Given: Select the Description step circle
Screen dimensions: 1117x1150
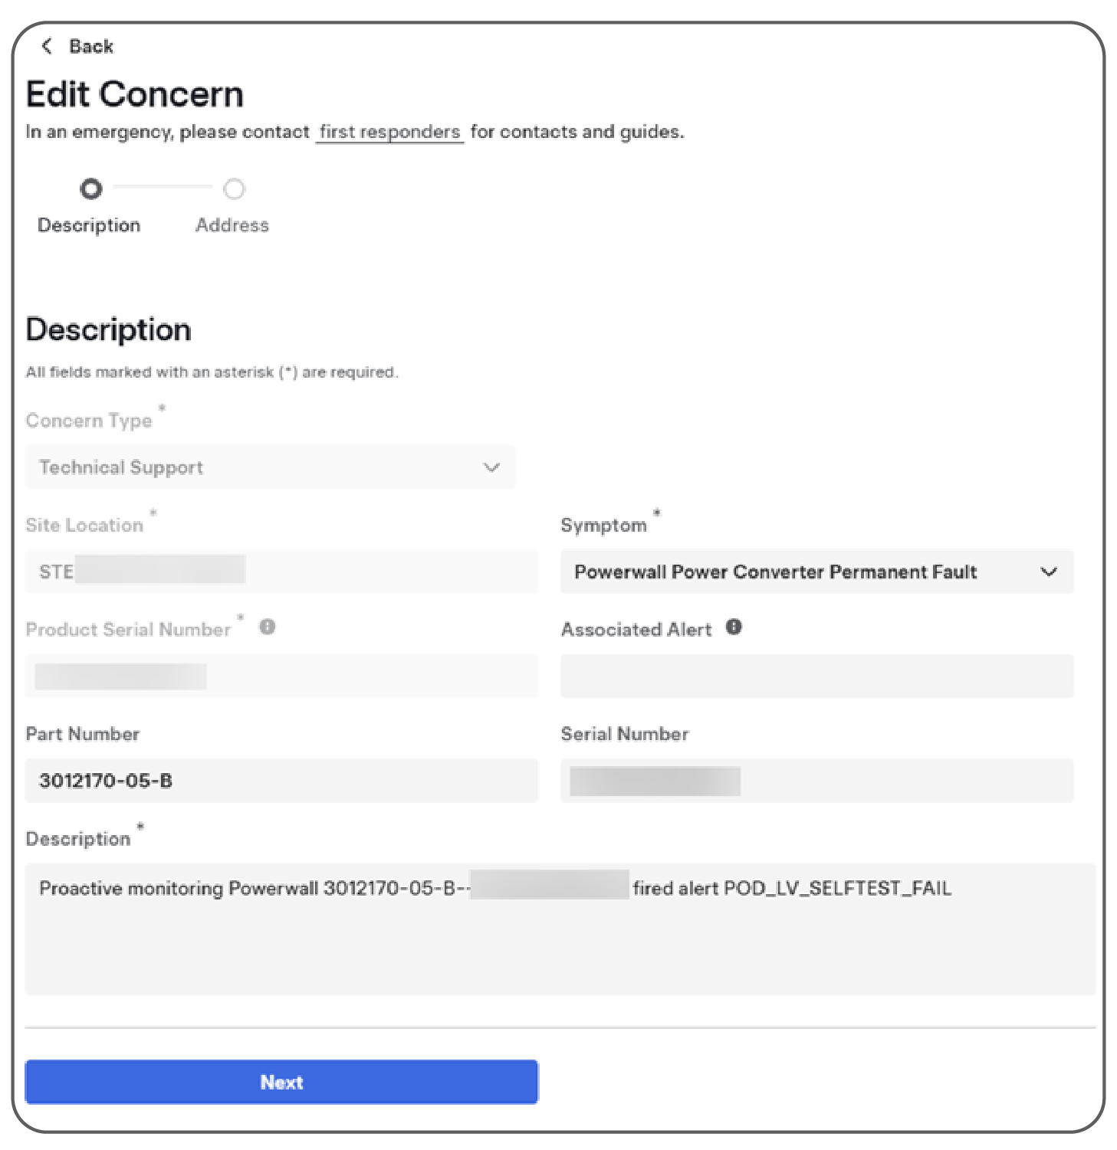Looking at the screenshot, I should [90, 188].
